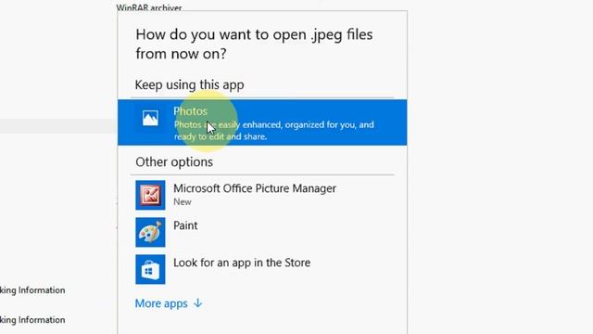
Task: Pick the Paint palette icon
Action: pyautogui.click(x=150, y=232)
